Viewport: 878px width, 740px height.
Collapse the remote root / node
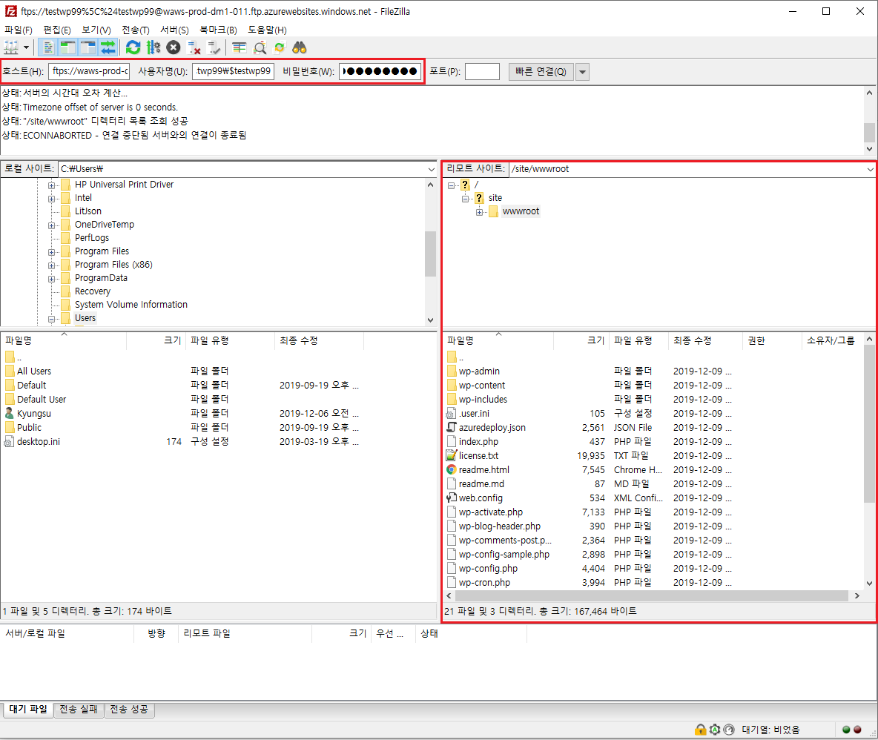[452, 185]
